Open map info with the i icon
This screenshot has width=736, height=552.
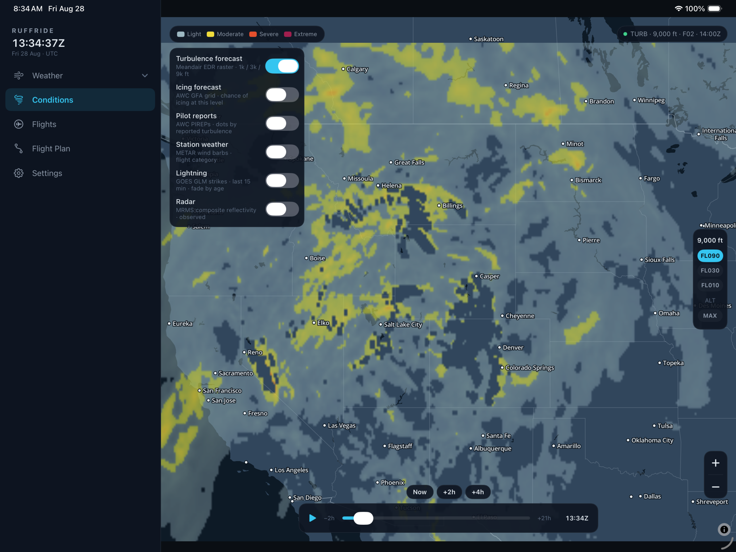724,529
